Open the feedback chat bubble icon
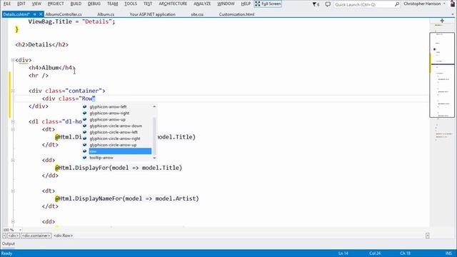Viewport: 457px width, 257px height. 328,4
